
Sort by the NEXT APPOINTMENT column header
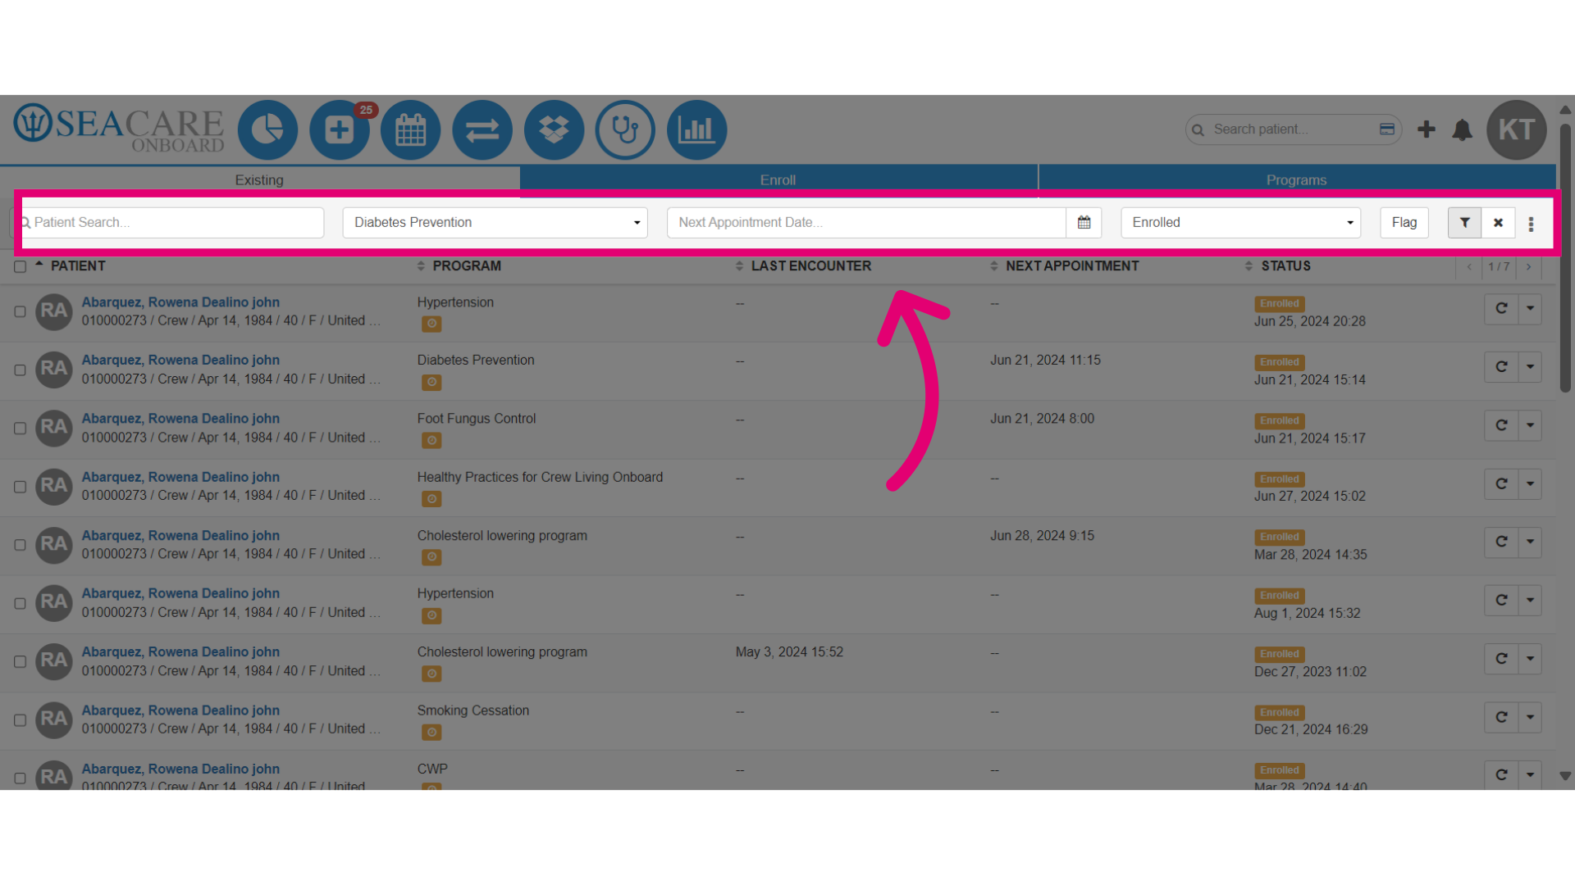(1071, 265)
